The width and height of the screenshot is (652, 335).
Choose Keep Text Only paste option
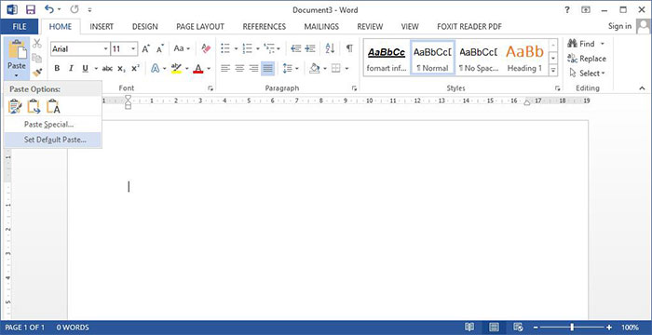coord(53,107)
